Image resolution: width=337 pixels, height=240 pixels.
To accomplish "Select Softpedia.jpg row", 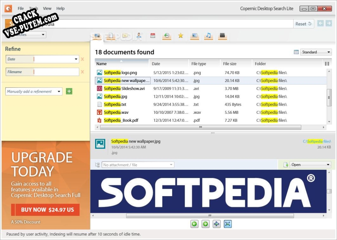I will (x=211, y=96).
